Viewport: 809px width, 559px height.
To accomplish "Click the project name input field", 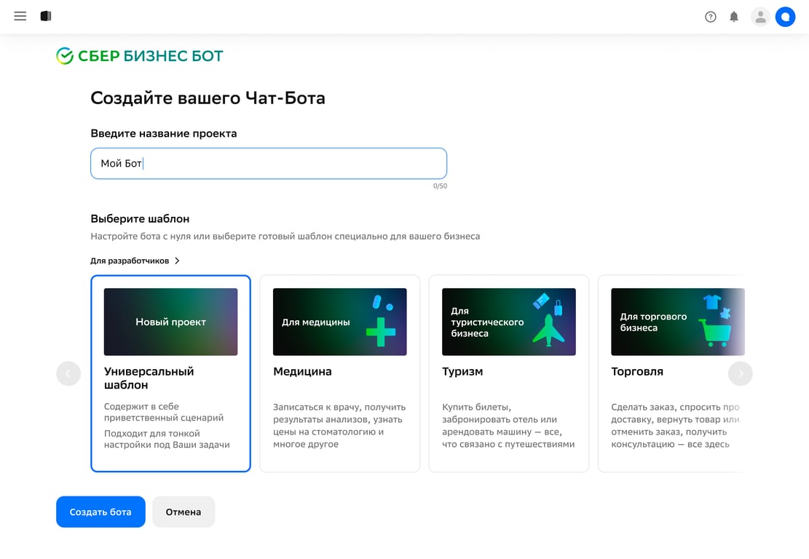I will pos(268,164).
